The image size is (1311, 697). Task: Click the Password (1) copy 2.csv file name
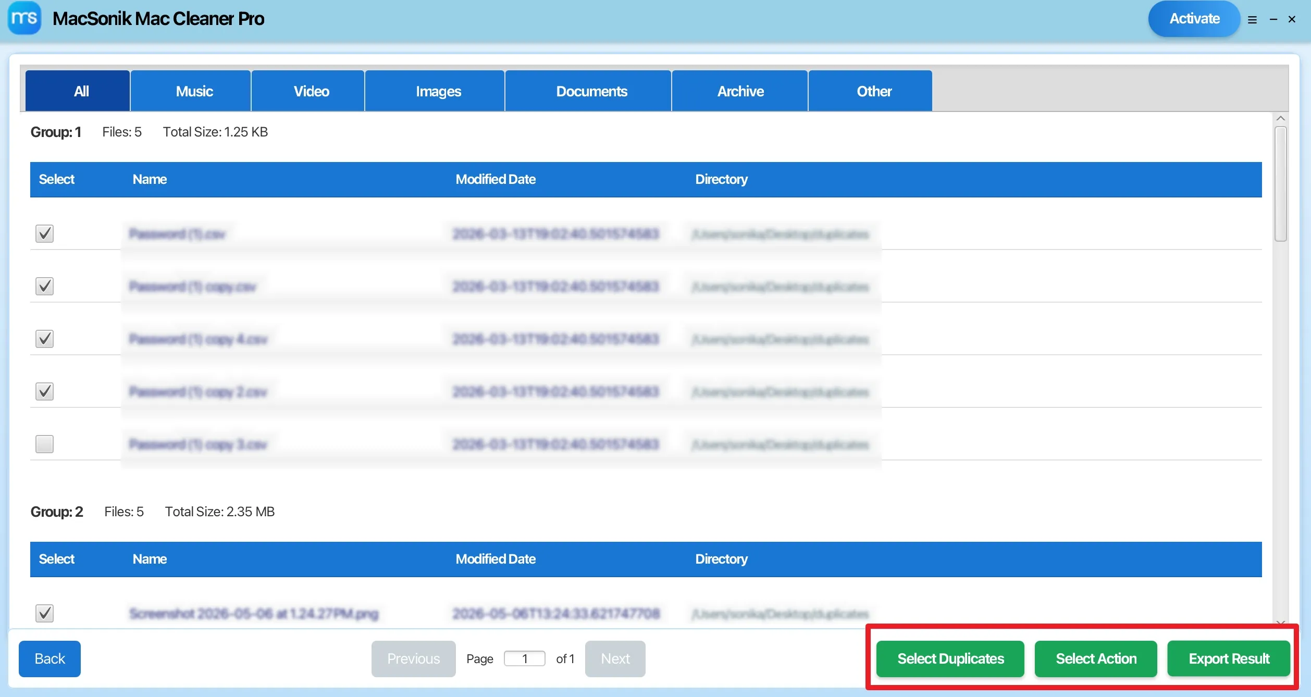click(x=198, y=392)
